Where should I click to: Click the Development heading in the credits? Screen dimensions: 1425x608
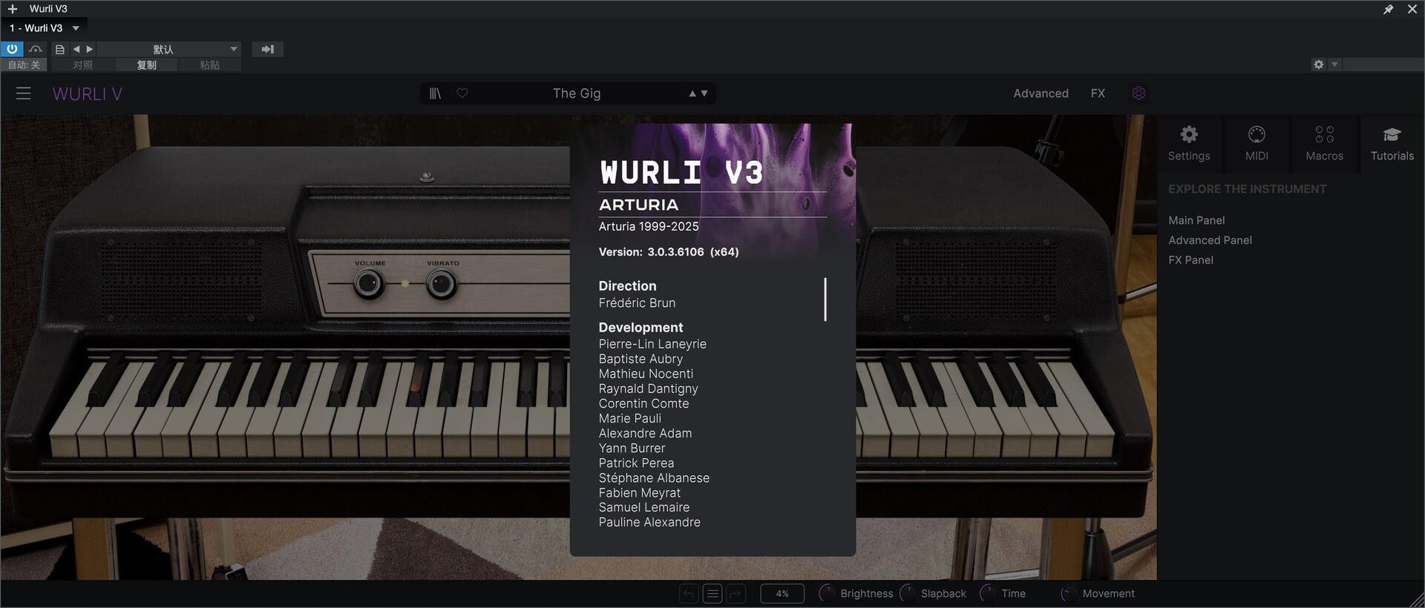pyautogui.click(x=641, y=327)
